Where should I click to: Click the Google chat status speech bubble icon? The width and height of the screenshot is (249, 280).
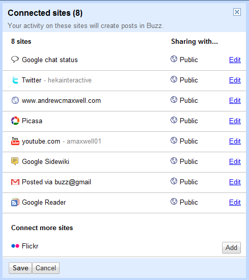point(15,60)
